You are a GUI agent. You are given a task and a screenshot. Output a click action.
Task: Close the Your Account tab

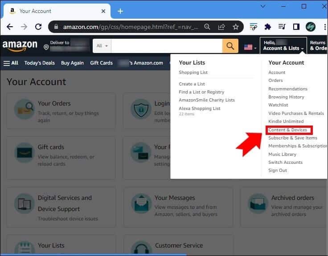[x=103, y=11]
